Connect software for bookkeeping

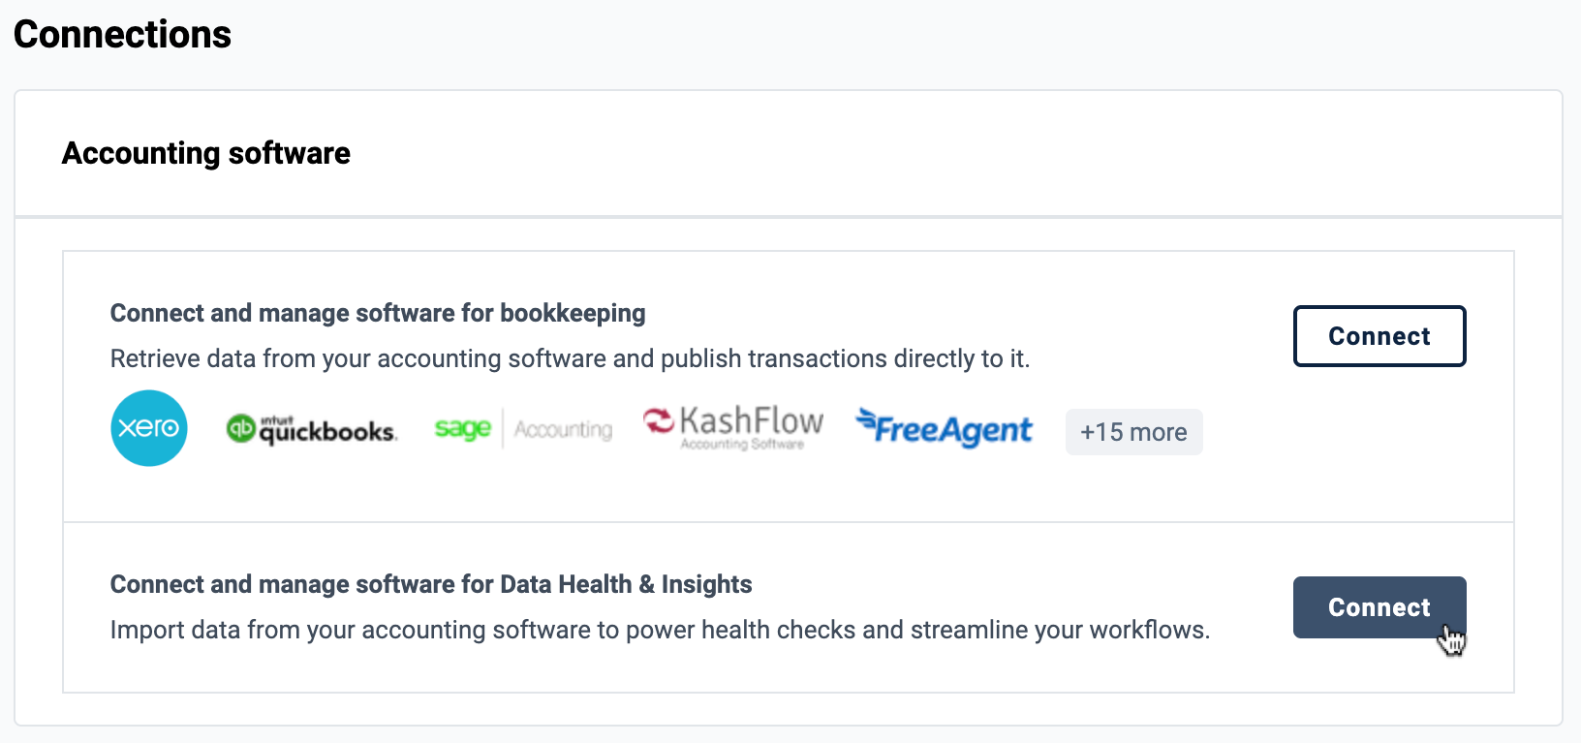click(1379, 336)
